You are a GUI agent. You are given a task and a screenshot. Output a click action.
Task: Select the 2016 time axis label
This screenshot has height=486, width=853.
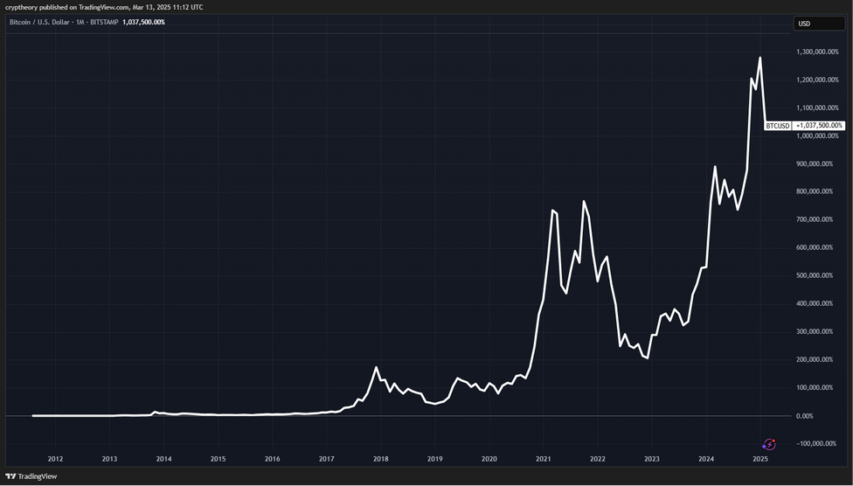[272, 459]
